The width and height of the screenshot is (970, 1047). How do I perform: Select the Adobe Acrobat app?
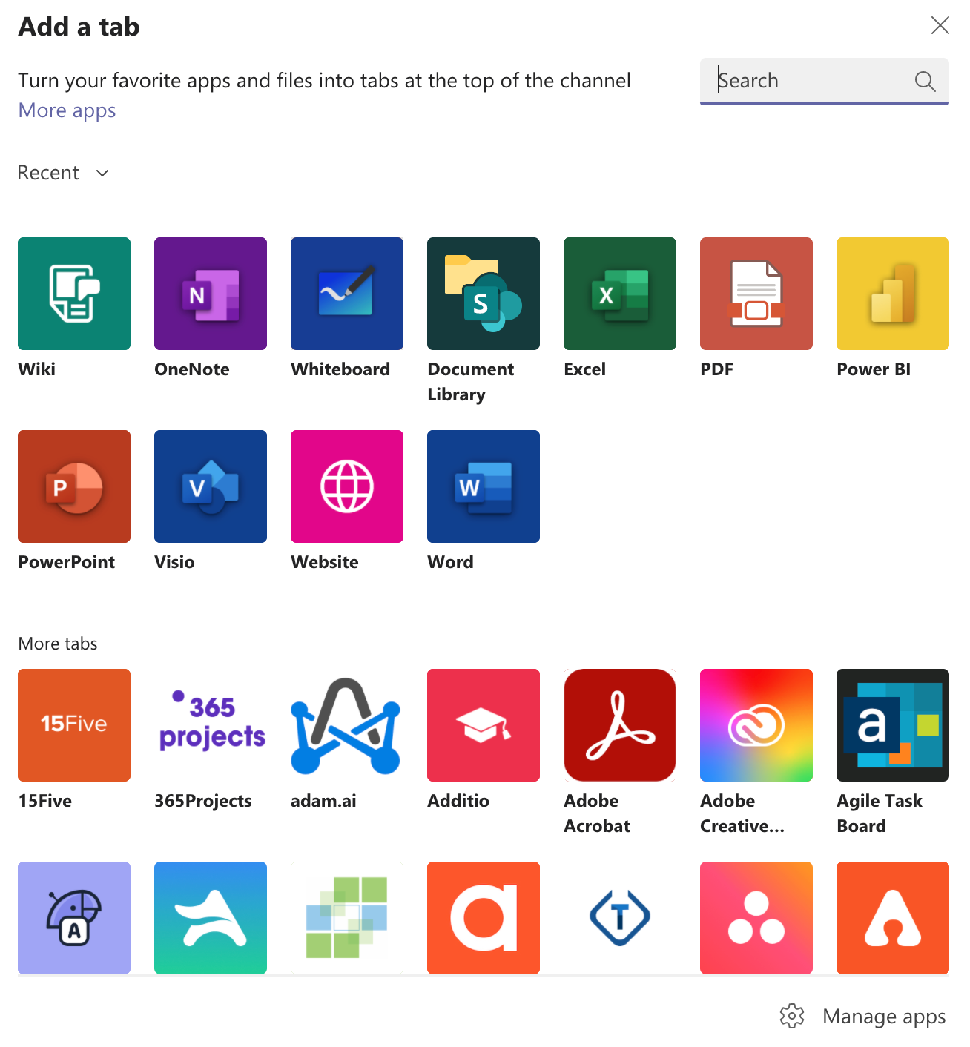[620, 725]
